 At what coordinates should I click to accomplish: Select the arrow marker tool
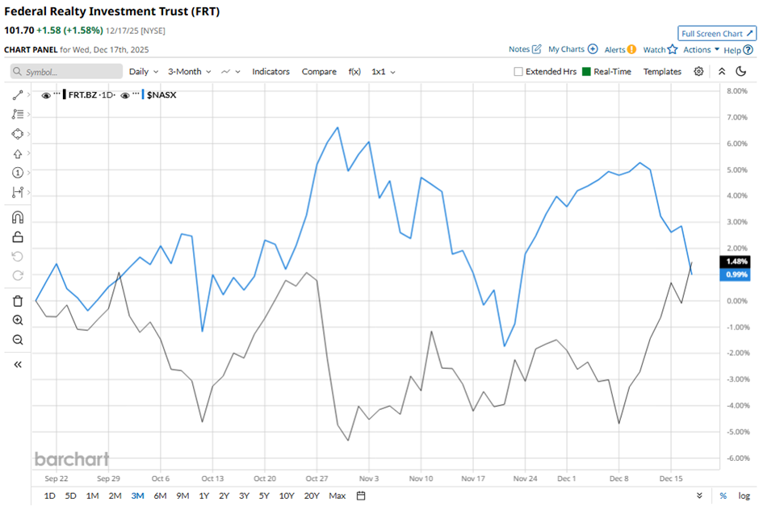click(18, 154)
